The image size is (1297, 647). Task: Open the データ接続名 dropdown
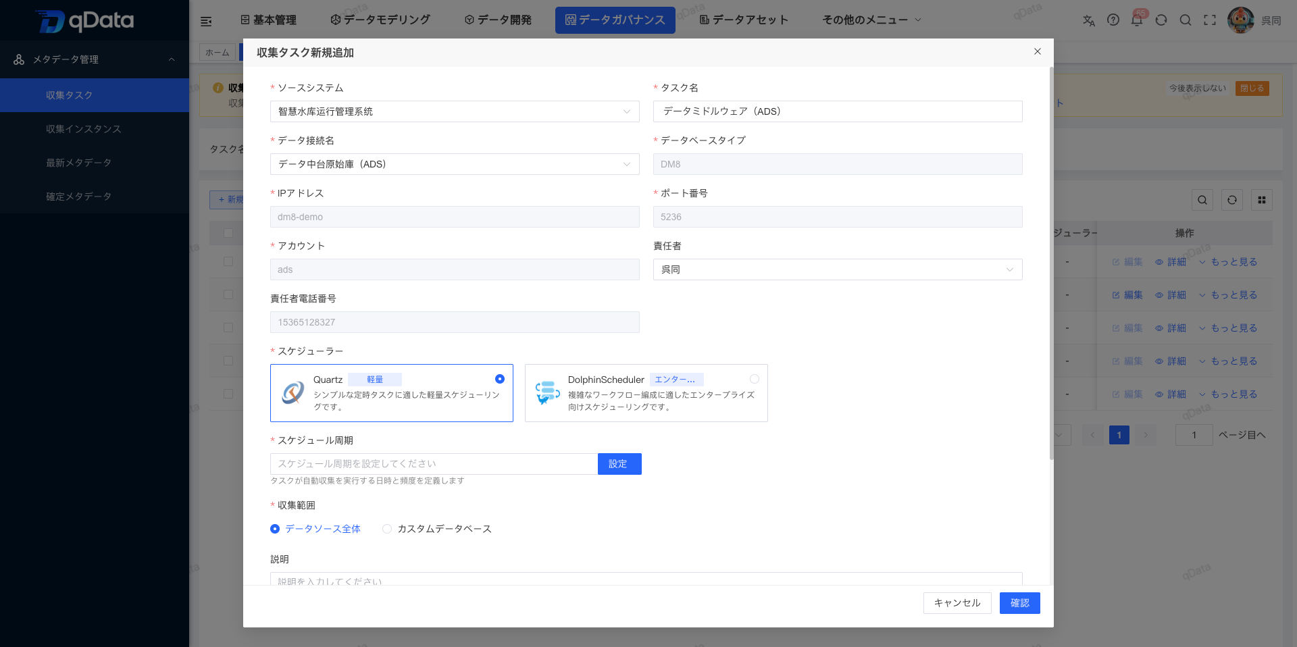(x=455, y=164)
